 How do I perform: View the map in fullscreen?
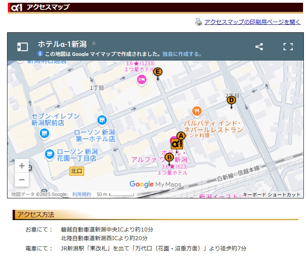(288, 47)
